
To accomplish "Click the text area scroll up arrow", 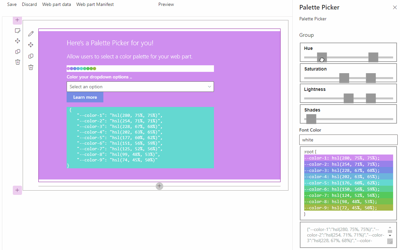I will click(x=390, y=227).
